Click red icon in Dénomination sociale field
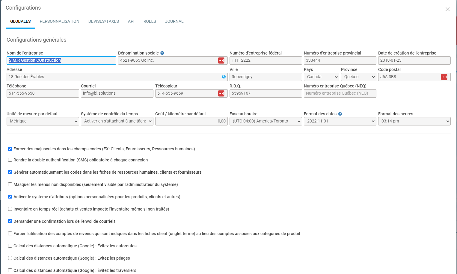The image size is (457, 274). pyautogui.click(x=221, y=60)
